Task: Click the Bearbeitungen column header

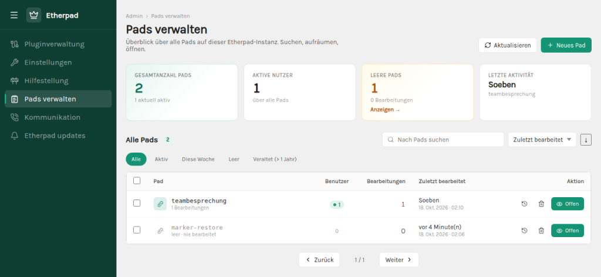Action: tap(386, 181)
